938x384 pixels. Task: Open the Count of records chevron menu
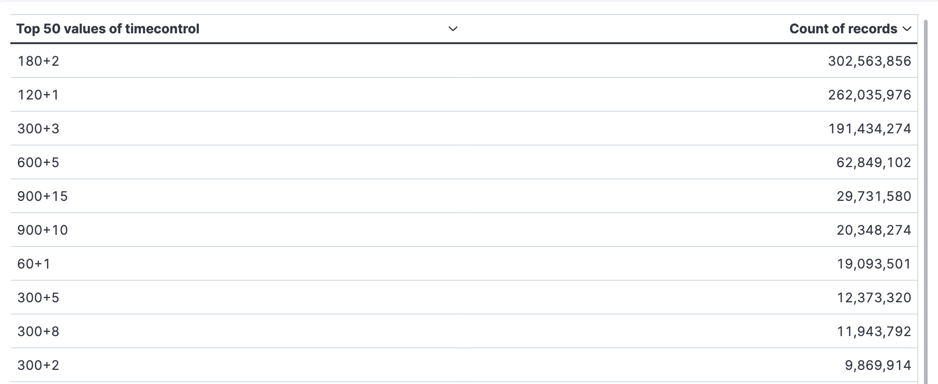click(x=907, y=29)
